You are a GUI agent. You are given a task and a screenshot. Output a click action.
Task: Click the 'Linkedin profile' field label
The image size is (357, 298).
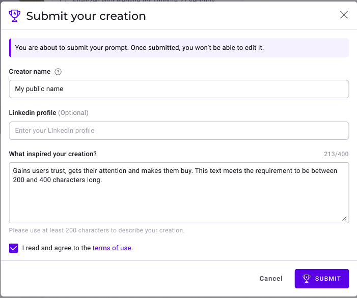(x=33, y=112)
